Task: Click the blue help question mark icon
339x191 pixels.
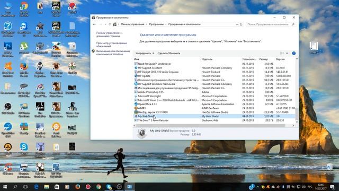Action: coord(293,53)
